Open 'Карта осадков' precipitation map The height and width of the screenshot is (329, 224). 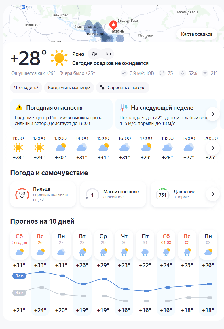(x=197, y=34)
